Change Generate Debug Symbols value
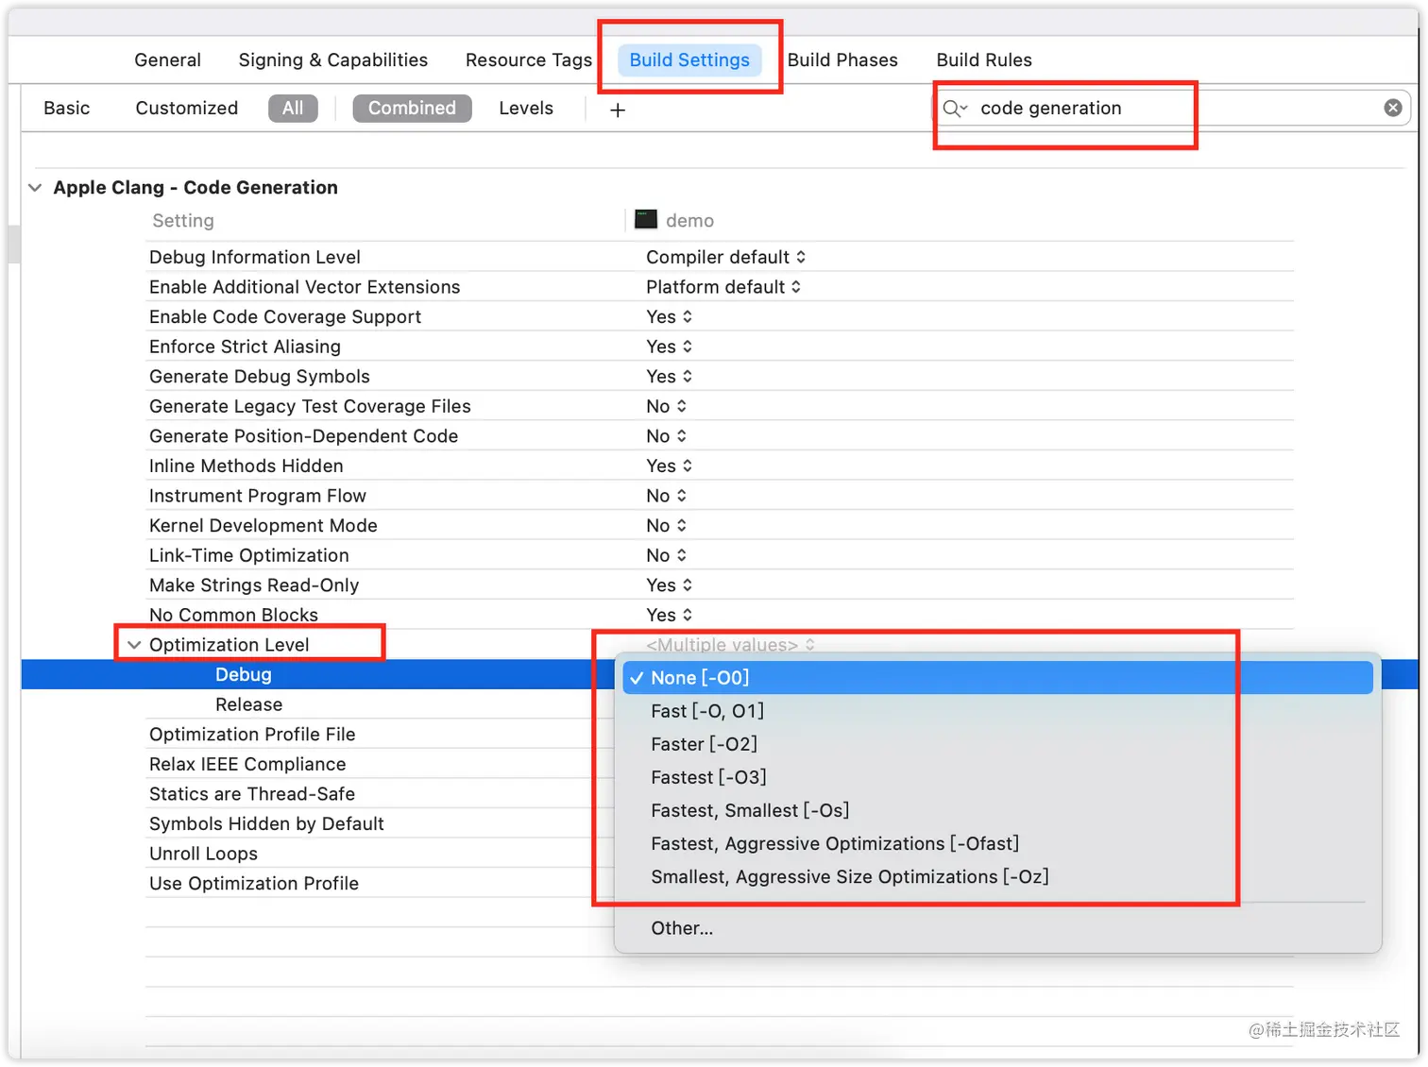The image size is (1428, 1067). pyautogui.click(x=669, y=376)
